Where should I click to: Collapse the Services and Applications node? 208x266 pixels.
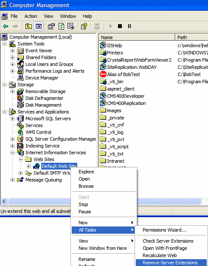(4, 112)
